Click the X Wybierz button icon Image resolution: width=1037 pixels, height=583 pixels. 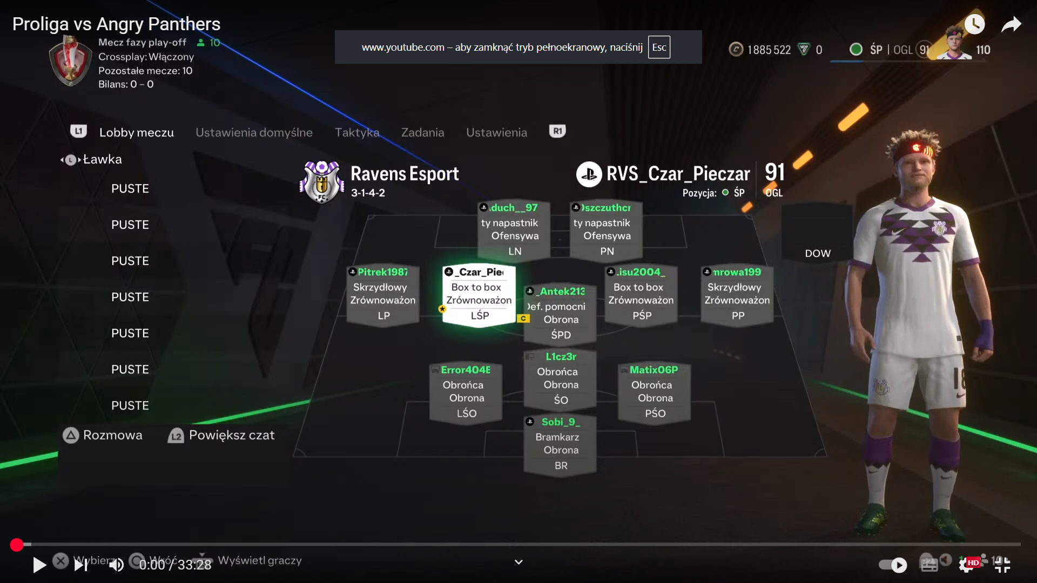pos(60,561)
